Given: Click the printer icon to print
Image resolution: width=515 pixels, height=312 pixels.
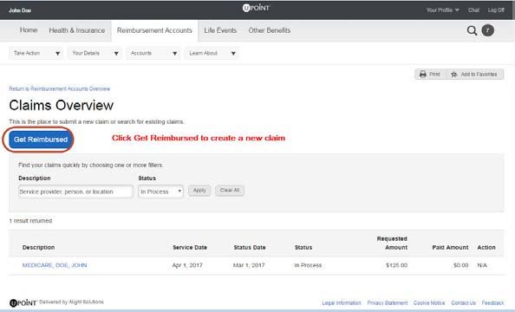Looking at the screenshot, I should tap(423, 75).
